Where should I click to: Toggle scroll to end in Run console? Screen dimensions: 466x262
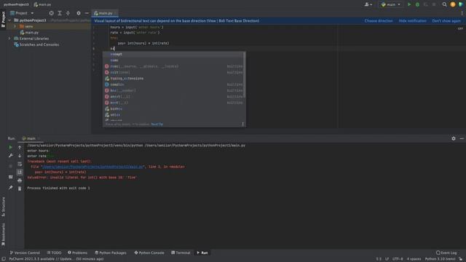tap(20, 172)
